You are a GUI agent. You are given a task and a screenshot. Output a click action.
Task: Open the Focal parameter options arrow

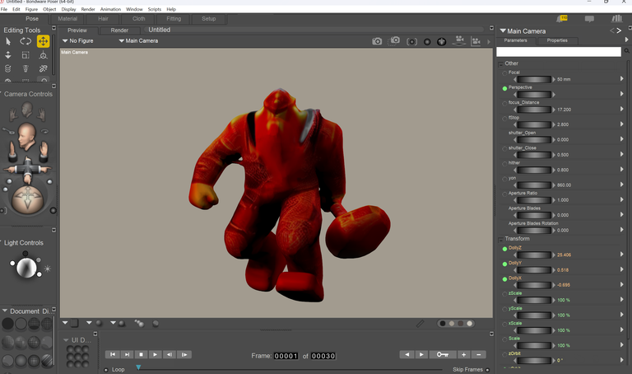(622, 79)
